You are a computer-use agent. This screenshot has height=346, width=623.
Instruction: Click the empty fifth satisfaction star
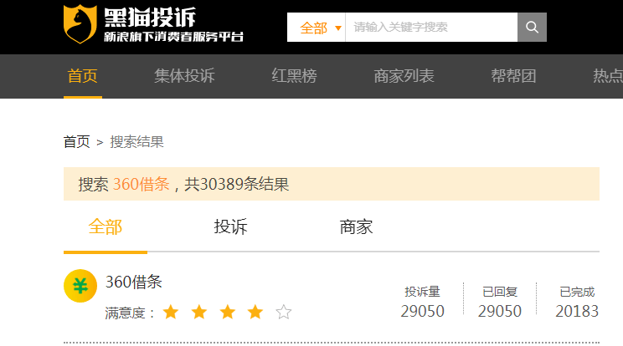pos(284,312)
